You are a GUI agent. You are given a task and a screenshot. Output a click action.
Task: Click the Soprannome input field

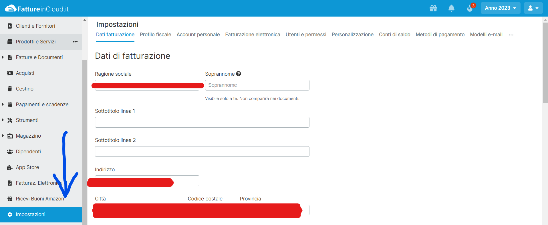click(x=257, y=85)
